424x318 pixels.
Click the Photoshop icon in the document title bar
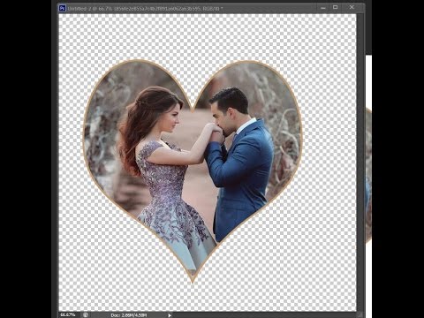62,8
